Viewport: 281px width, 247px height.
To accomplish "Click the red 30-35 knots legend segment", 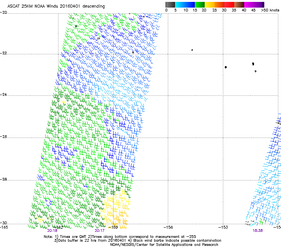I will click(x=229, y=5).
